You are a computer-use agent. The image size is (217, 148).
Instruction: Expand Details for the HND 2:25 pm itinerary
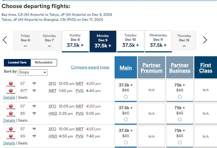tap(9, 120)
